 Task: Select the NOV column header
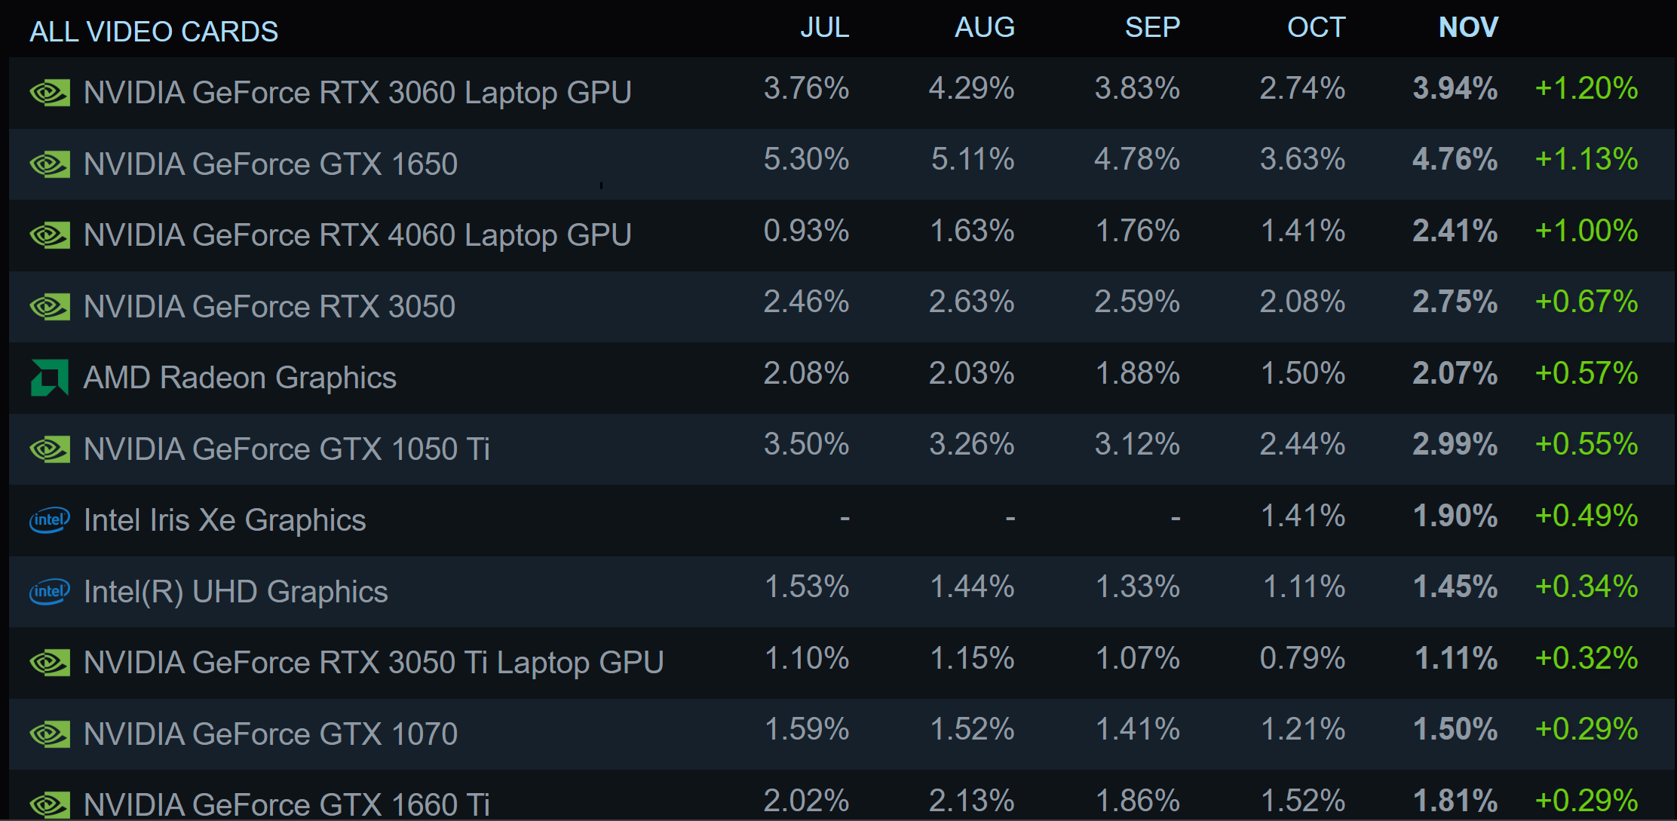1467,28
